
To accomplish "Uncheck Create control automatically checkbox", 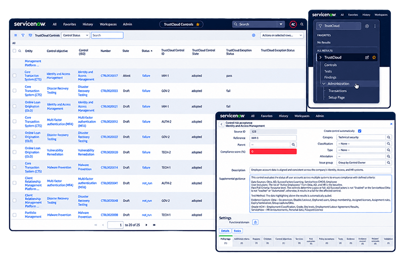I will pos(360,131).
